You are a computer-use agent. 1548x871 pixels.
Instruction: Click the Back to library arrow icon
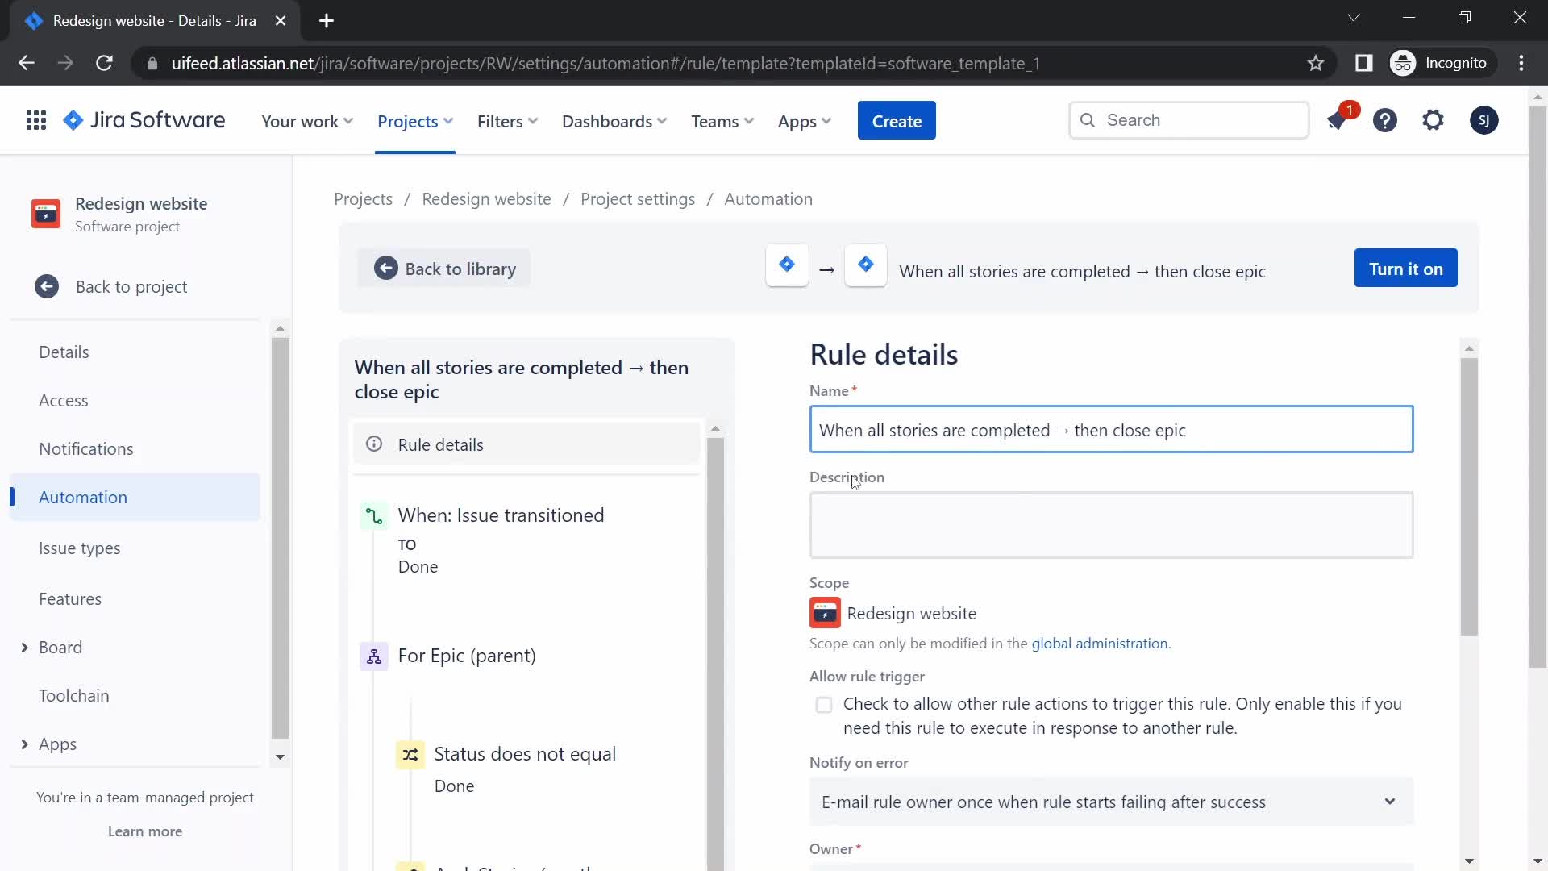(x=385, y=268)
